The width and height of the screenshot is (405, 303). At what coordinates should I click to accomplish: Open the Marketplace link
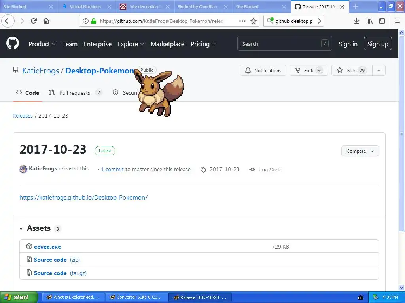(x=167, y=44)
